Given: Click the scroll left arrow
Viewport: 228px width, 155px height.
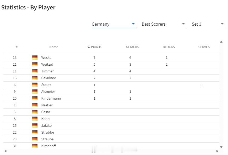Looking at the screenshot, I should coord(5,151).
